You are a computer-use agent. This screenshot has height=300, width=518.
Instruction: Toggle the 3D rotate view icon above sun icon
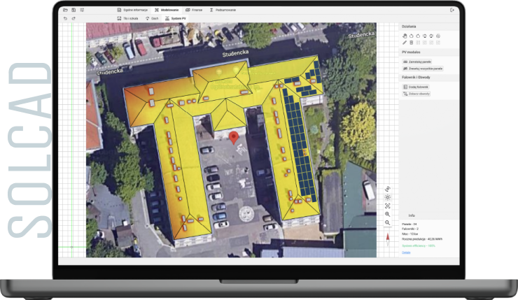click(388, 189)
